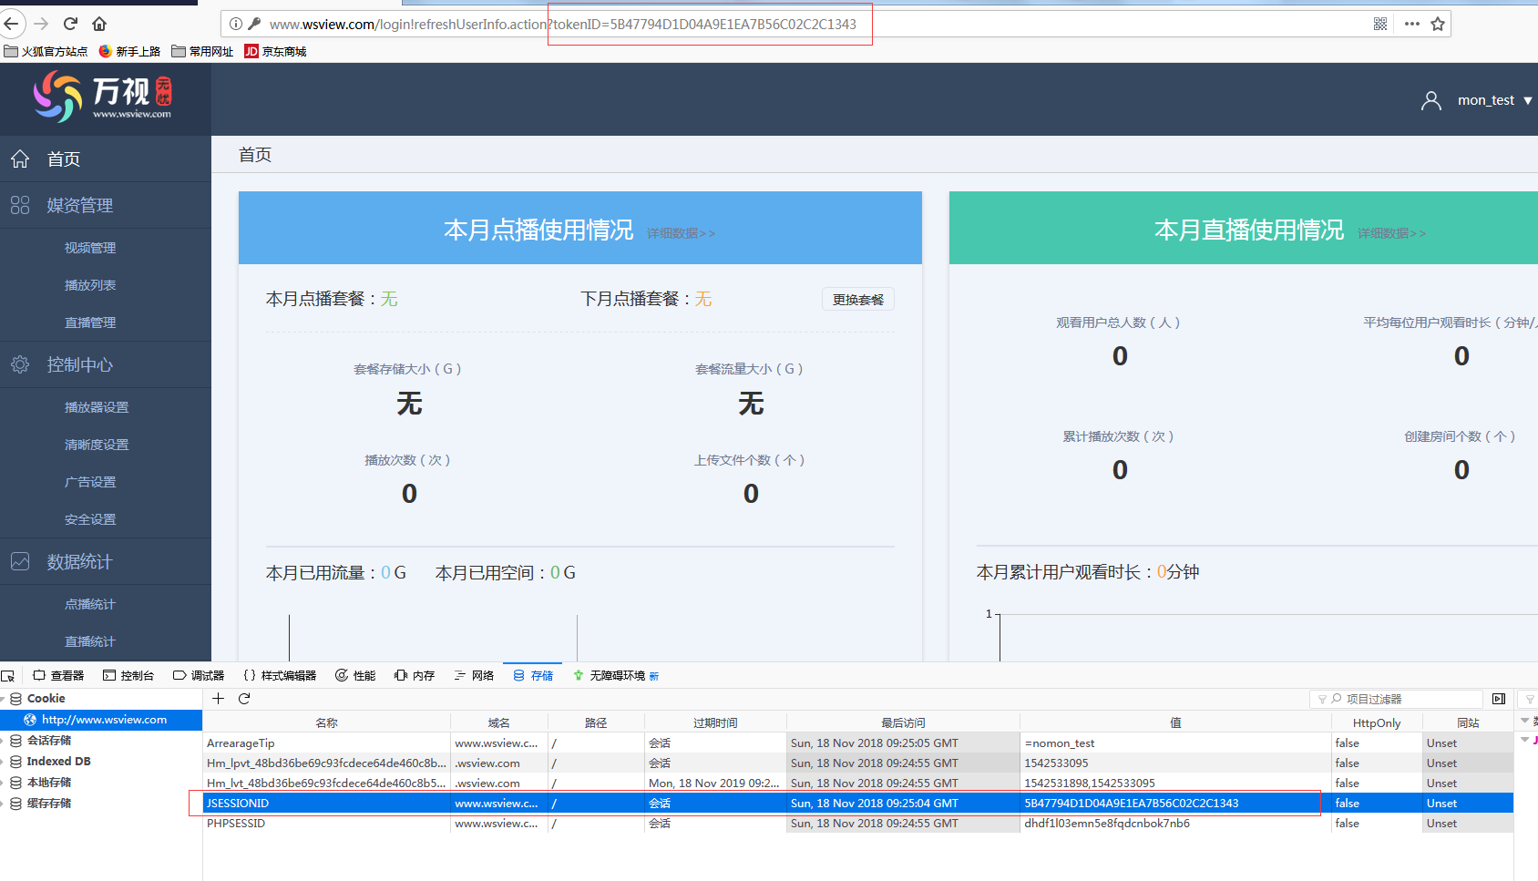Click the user profile icon beside mon_test
Screen dimensions: 1538x881
(x=1430, y=100)
